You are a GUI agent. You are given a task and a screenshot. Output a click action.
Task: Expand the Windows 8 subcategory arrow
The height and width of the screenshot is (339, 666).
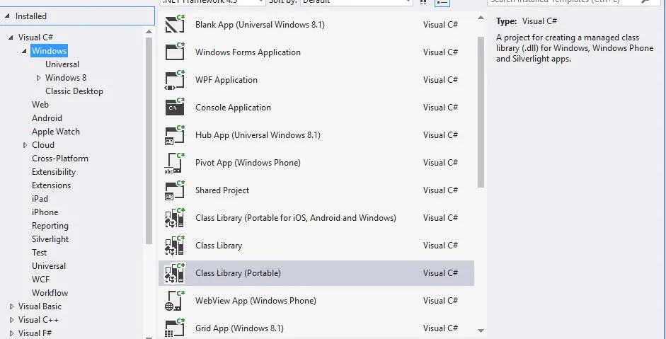39,78
